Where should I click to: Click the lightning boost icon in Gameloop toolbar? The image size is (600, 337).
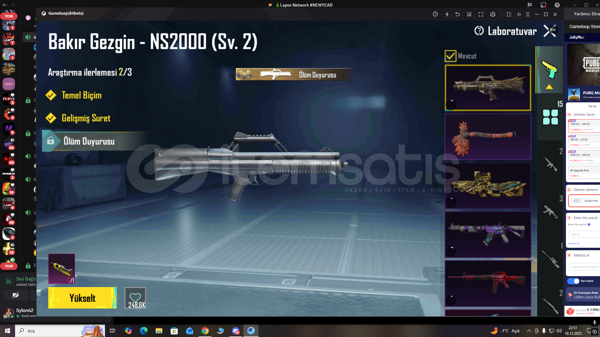(x=447, y=14)
